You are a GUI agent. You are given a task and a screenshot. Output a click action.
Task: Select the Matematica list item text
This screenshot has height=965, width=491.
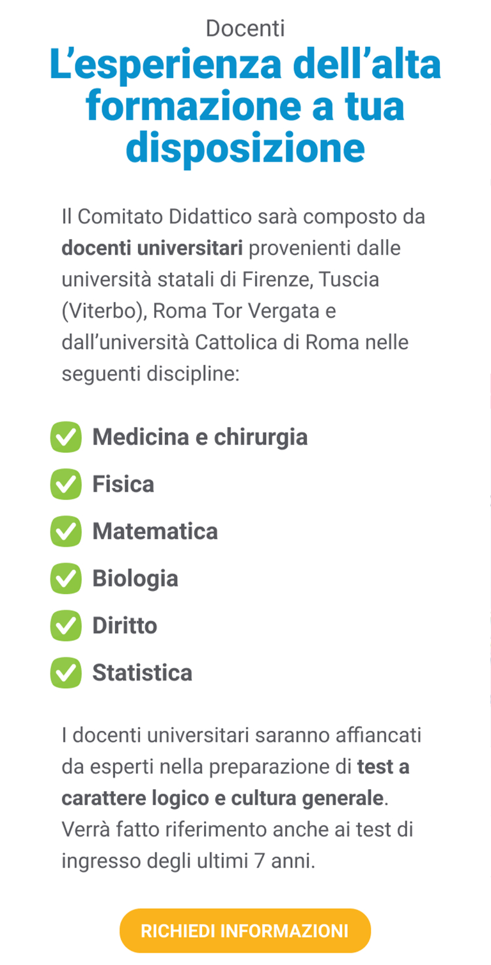(155, 531)
